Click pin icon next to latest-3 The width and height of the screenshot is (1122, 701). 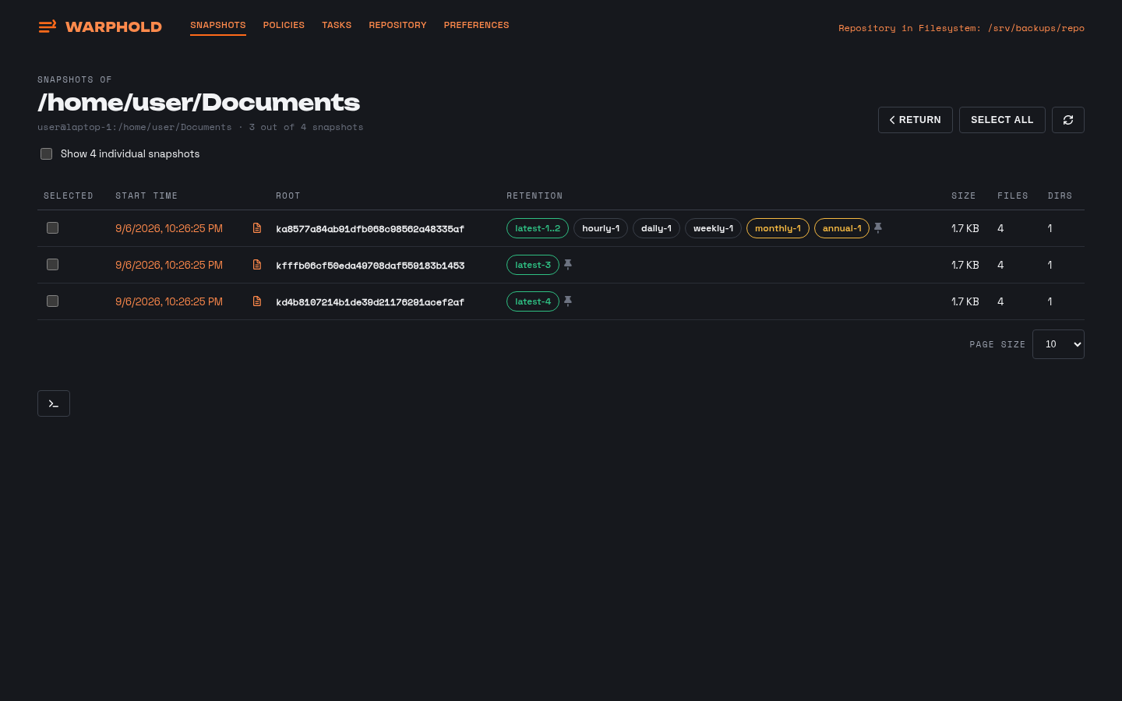pyautogui.click(x=568, y=265)
